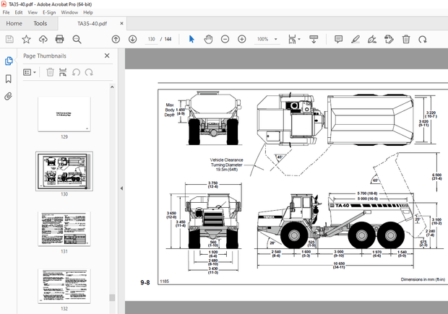Screen dimensions: 448x314
Task: Zoom out with the minus circle
Action: click(x=225, y=39)
